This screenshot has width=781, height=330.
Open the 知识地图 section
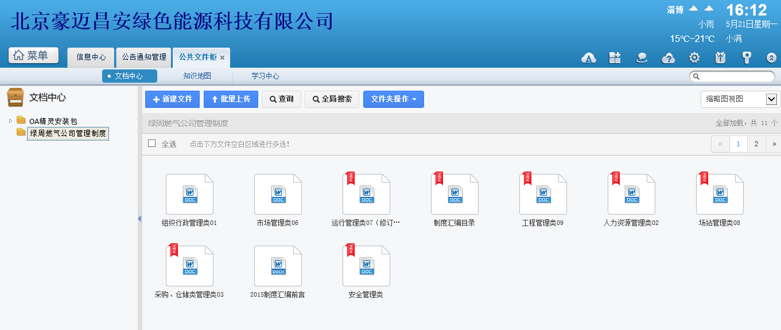coord(197,76)
